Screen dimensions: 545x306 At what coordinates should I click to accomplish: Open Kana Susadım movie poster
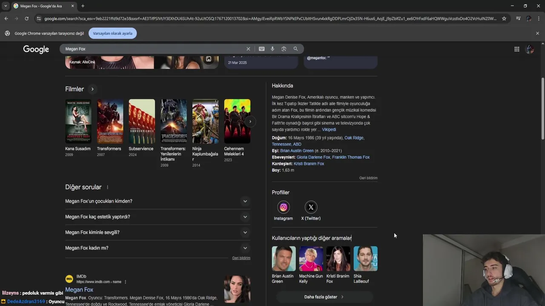pyautogui.click(x=78, y=121)
